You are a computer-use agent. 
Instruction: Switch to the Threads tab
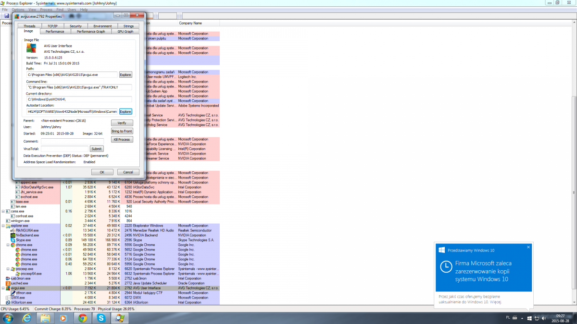(29, 26)
